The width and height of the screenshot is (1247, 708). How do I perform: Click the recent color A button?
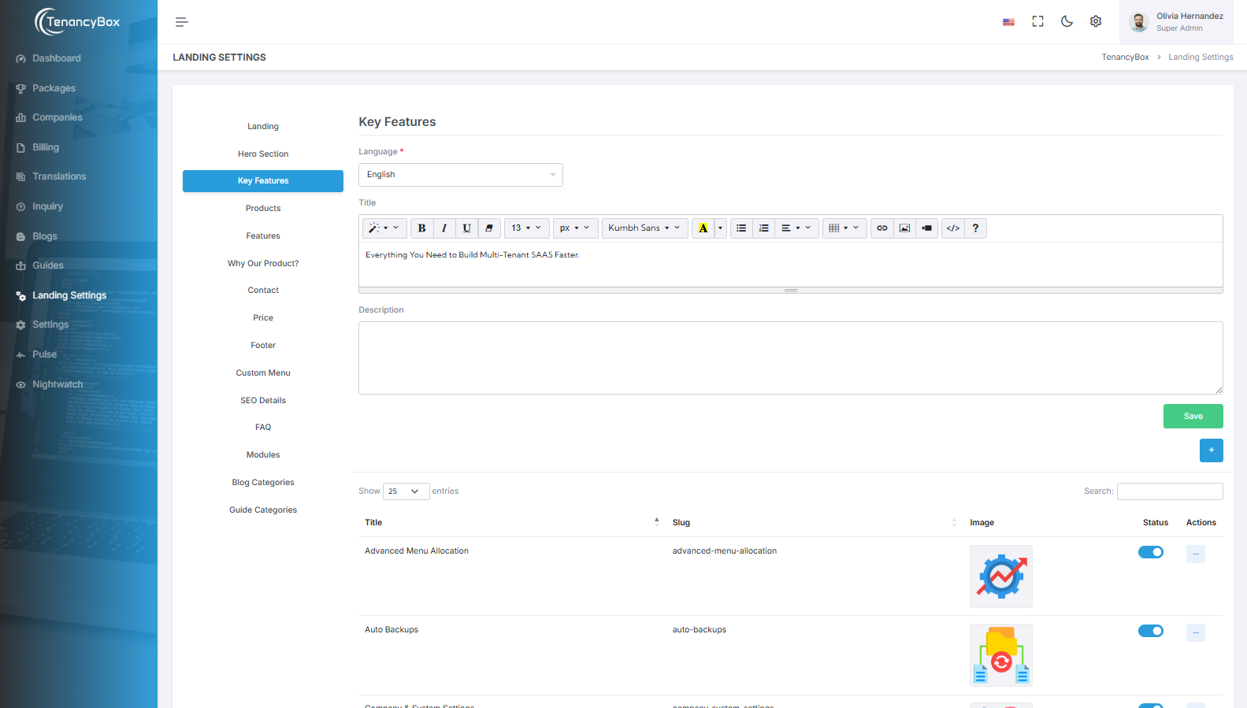tap(703, 228)
